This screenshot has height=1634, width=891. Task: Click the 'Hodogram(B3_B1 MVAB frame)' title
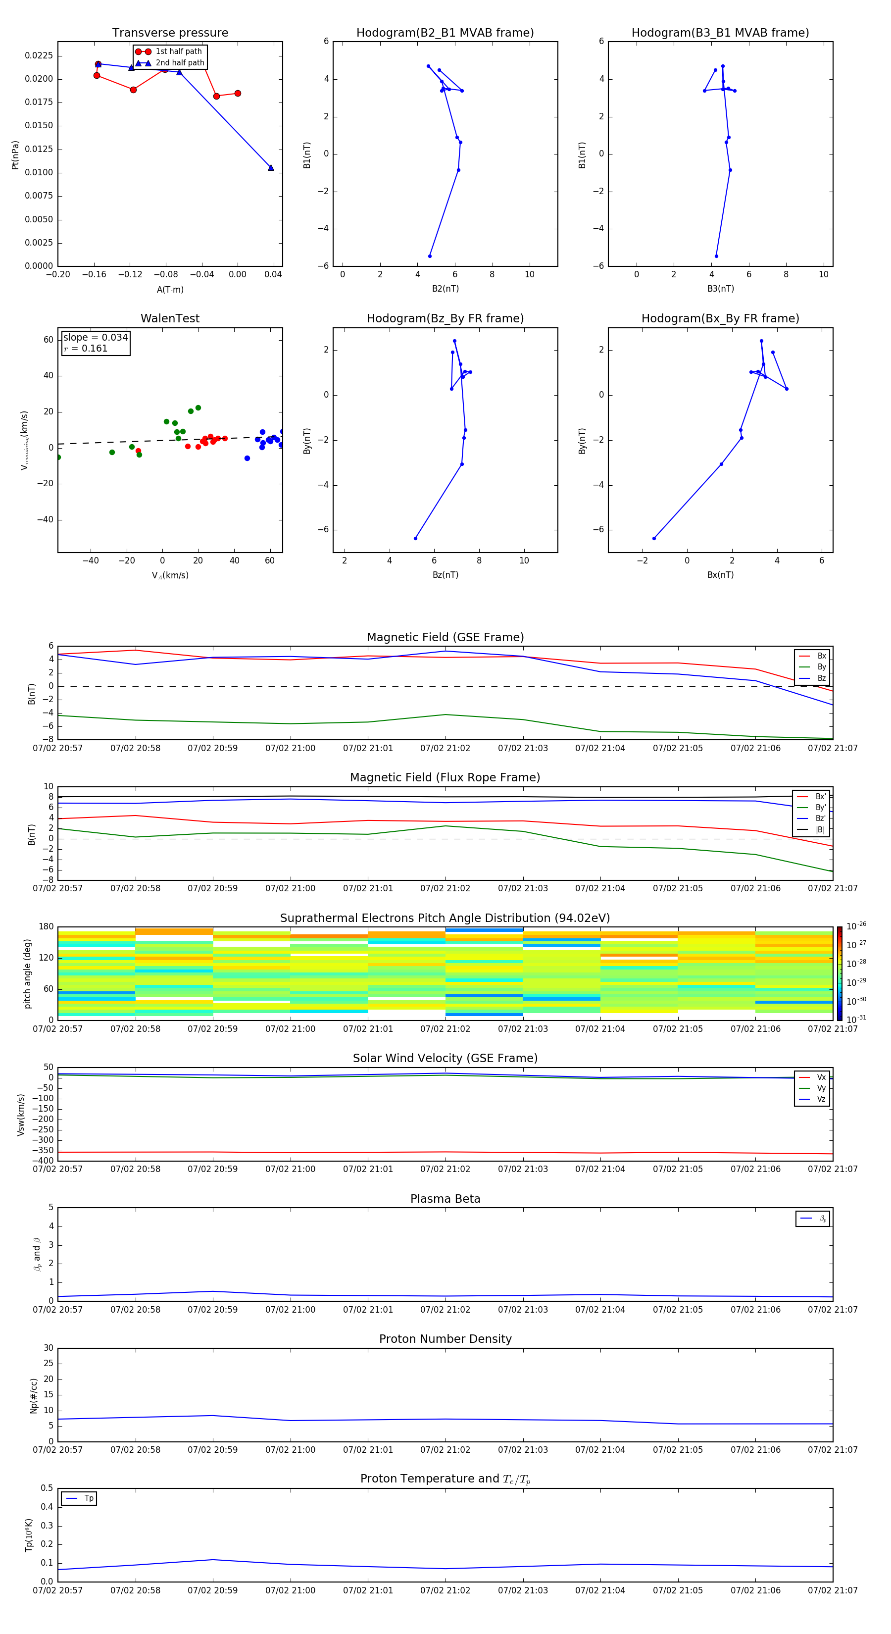720,33
